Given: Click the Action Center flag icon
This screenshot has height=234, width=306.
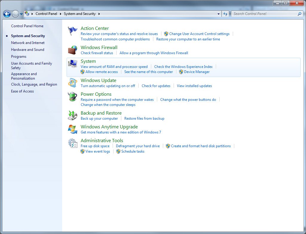Looking at the screenshot, I should click(x=72, y=31).
